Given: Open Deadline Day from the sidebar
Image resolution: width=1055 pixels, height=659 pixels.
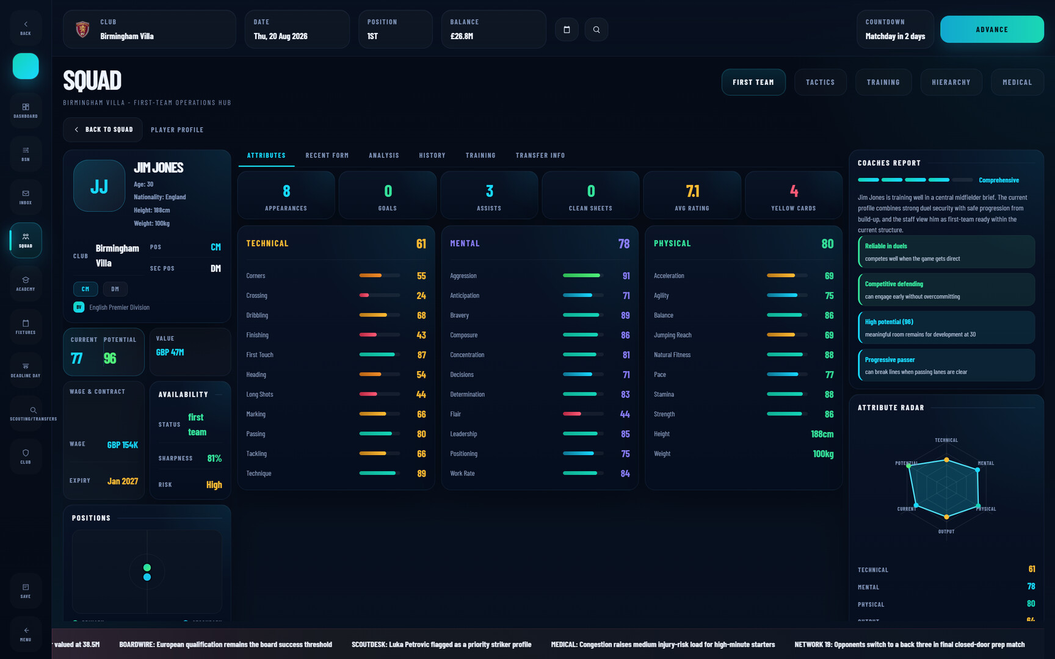Looking at the screenshot, I should coord(26,370).
